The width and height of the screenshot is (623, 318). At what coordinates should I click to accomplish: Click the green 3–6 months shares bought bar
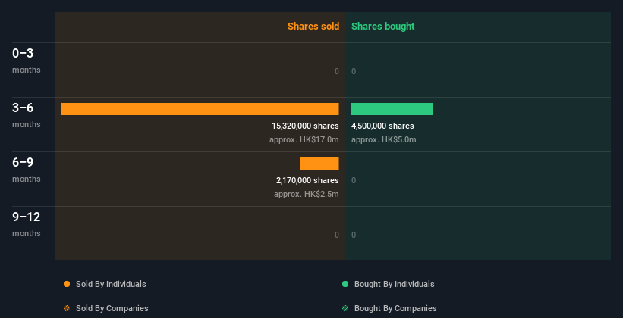coord(392,109)
